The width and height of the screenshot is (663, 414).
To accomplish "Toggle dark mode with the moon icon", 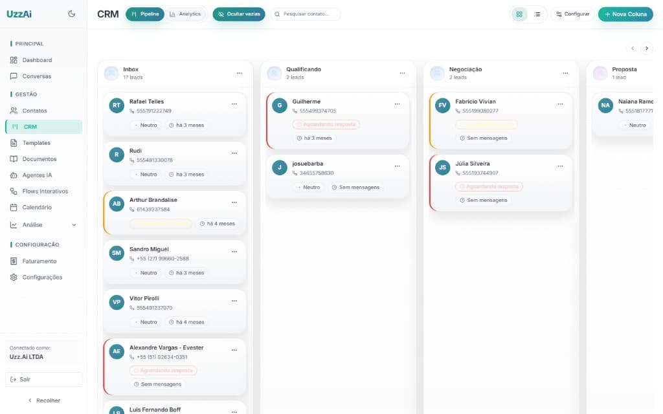I will click(71, 14).
